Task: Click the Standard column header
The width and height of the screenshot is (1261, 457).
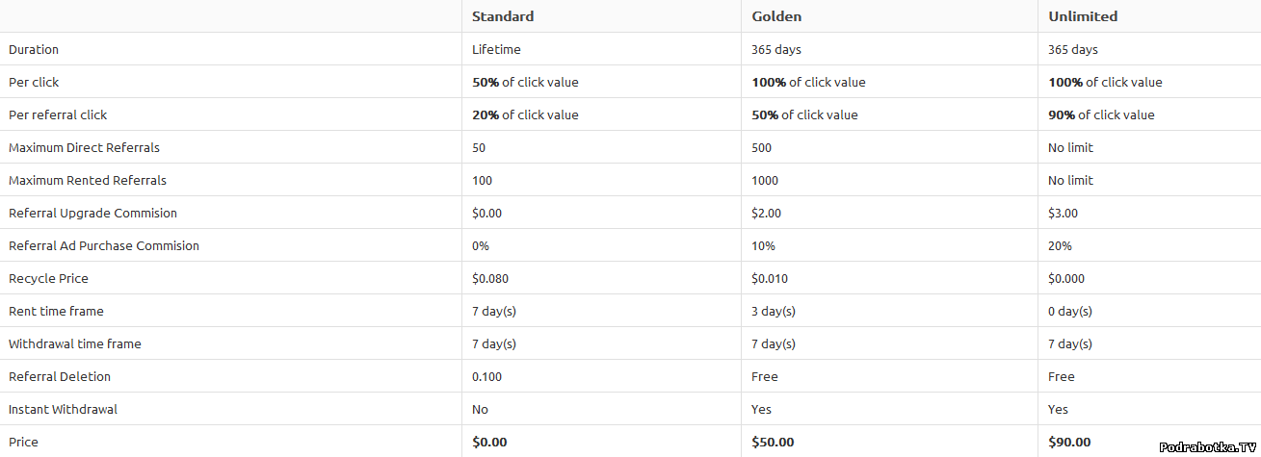Action: click(503, 16)
